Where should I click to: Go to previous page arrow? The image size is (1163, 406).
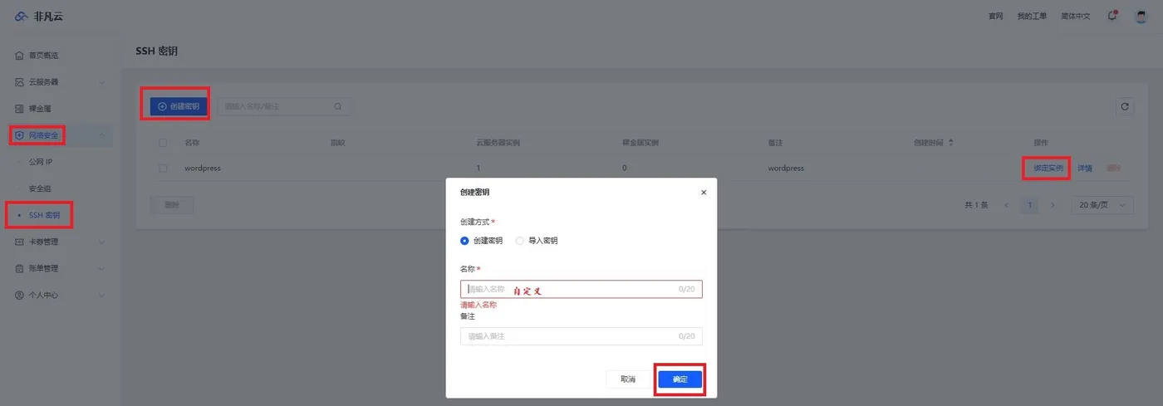tap(1007, 205)
